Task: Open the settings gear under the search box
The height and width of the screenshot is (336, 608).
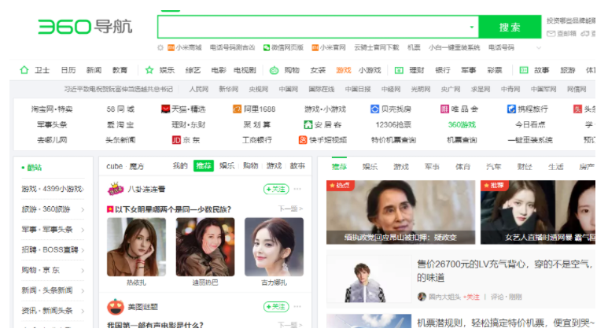Action: pyautogui.click(x=160, y=48)
